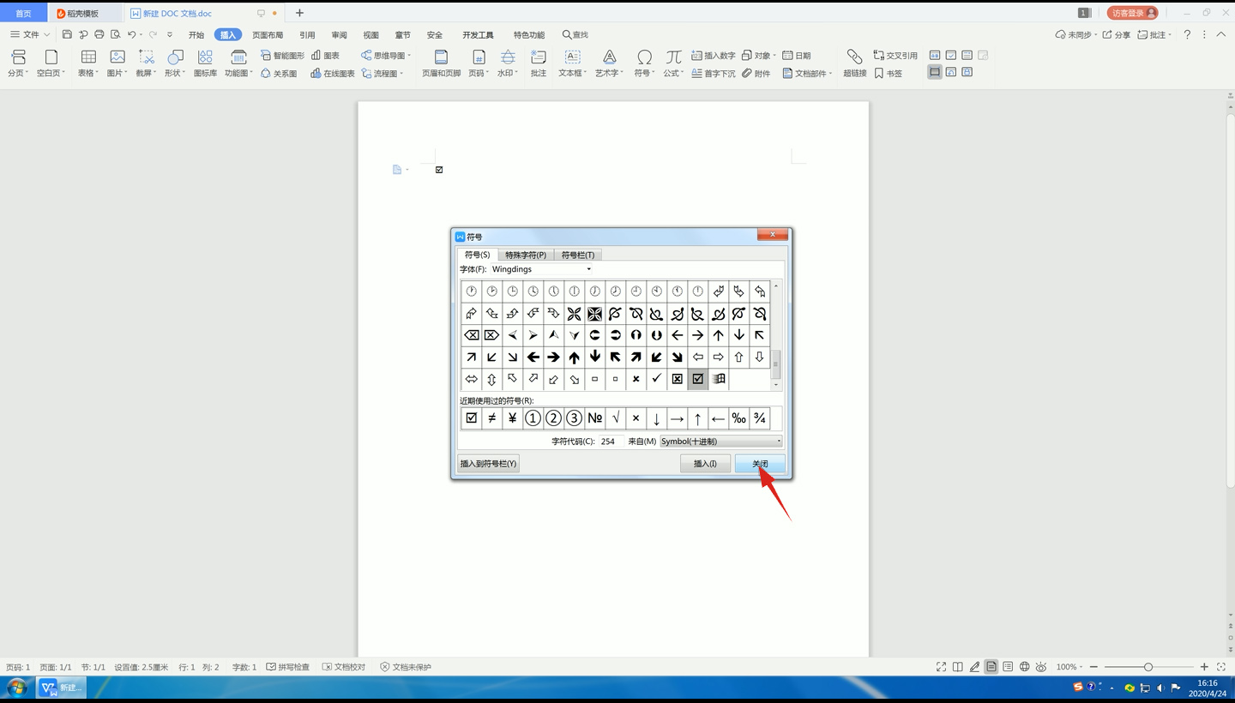Click the Print icon in quick toolbar

pyautogui.click(x=99, y=34)
